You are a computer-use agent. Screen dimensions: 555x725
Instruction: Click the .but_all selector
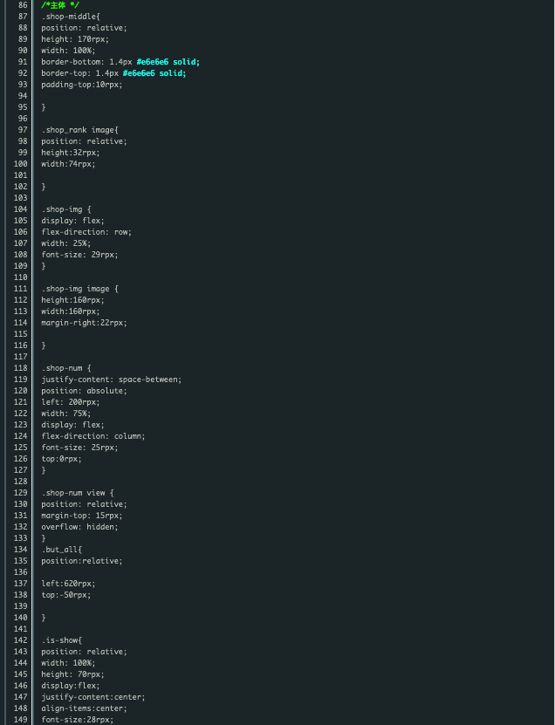click(61, 550)
